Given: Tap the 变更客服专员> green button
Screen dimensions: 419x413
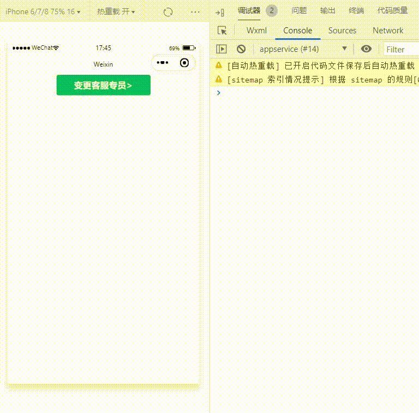Looking at the screenshot, I should click(x=104, y=85).
